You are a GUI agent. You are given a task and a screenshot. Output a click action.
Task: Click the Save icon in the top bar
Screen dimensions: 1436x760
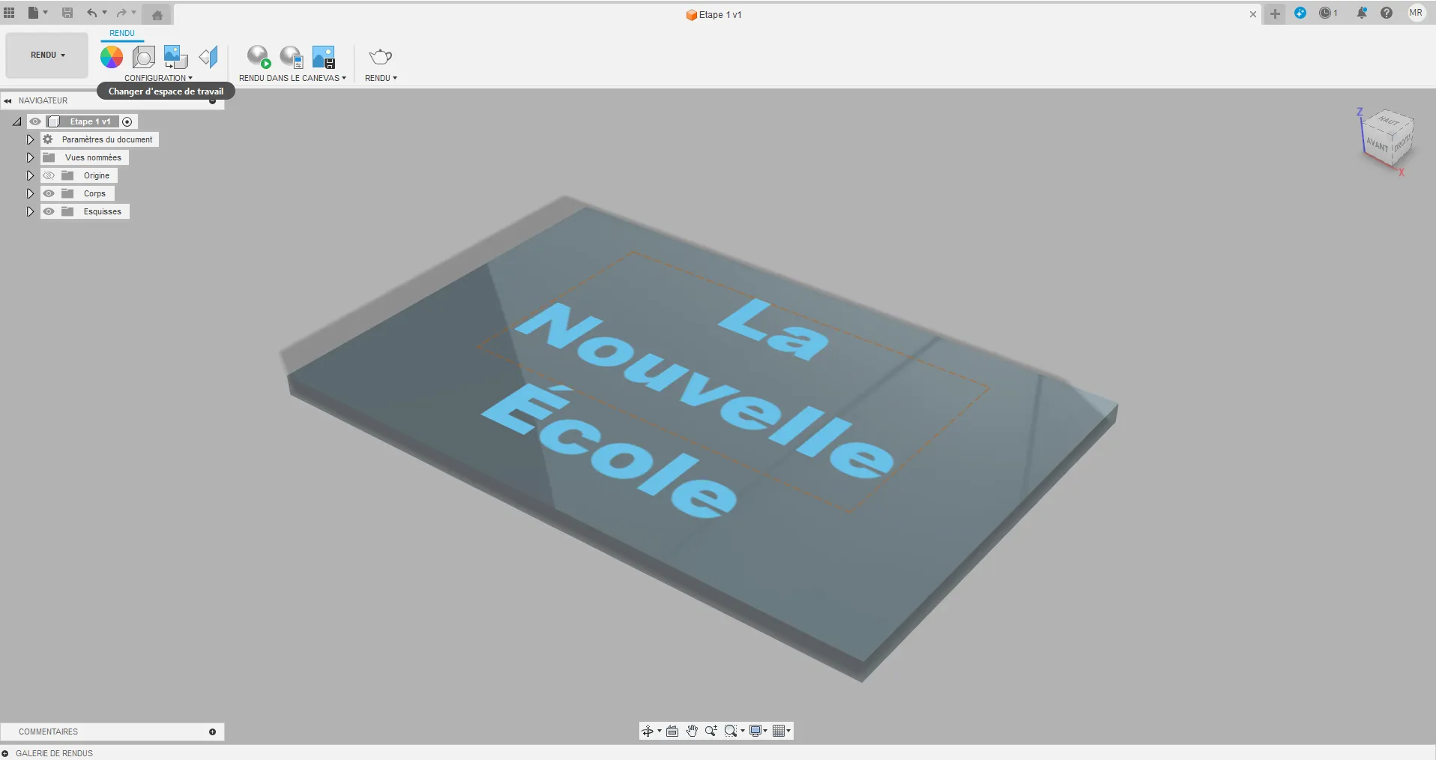pyautogui.click(x=67, y=13)
